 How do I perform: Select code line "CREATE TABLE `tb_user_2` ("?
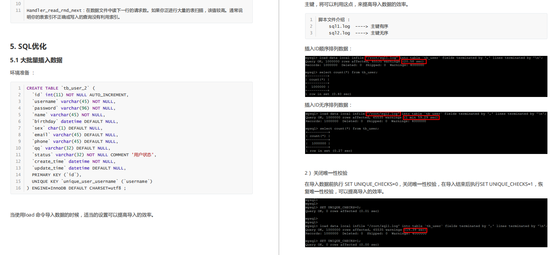click(x=61, y=88)
